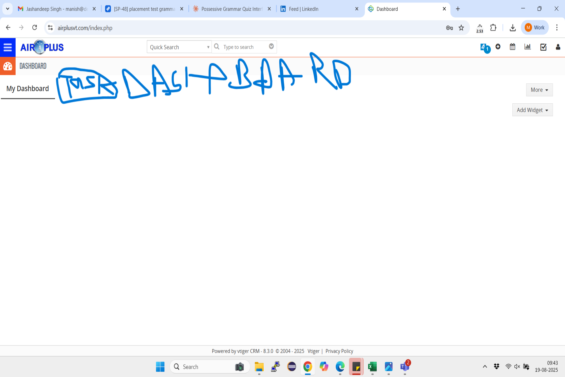Viewport: 565px width, 377px height.
Task: Launch Excel from the taskbar
Action: tap(372, 367)
